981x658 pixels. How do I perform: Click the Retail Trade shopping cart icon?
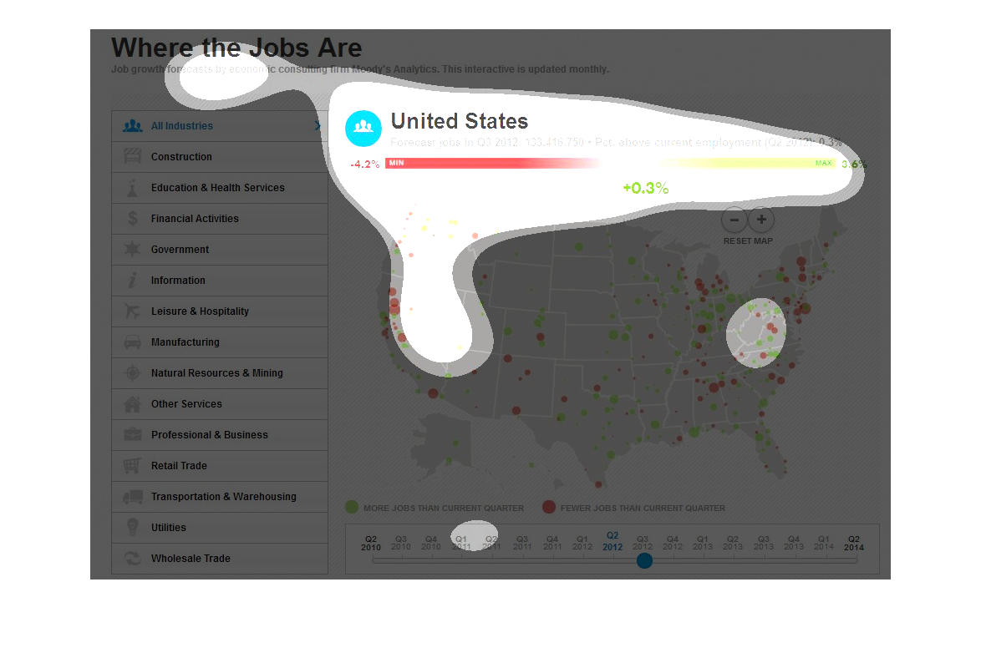pos(132,466)
